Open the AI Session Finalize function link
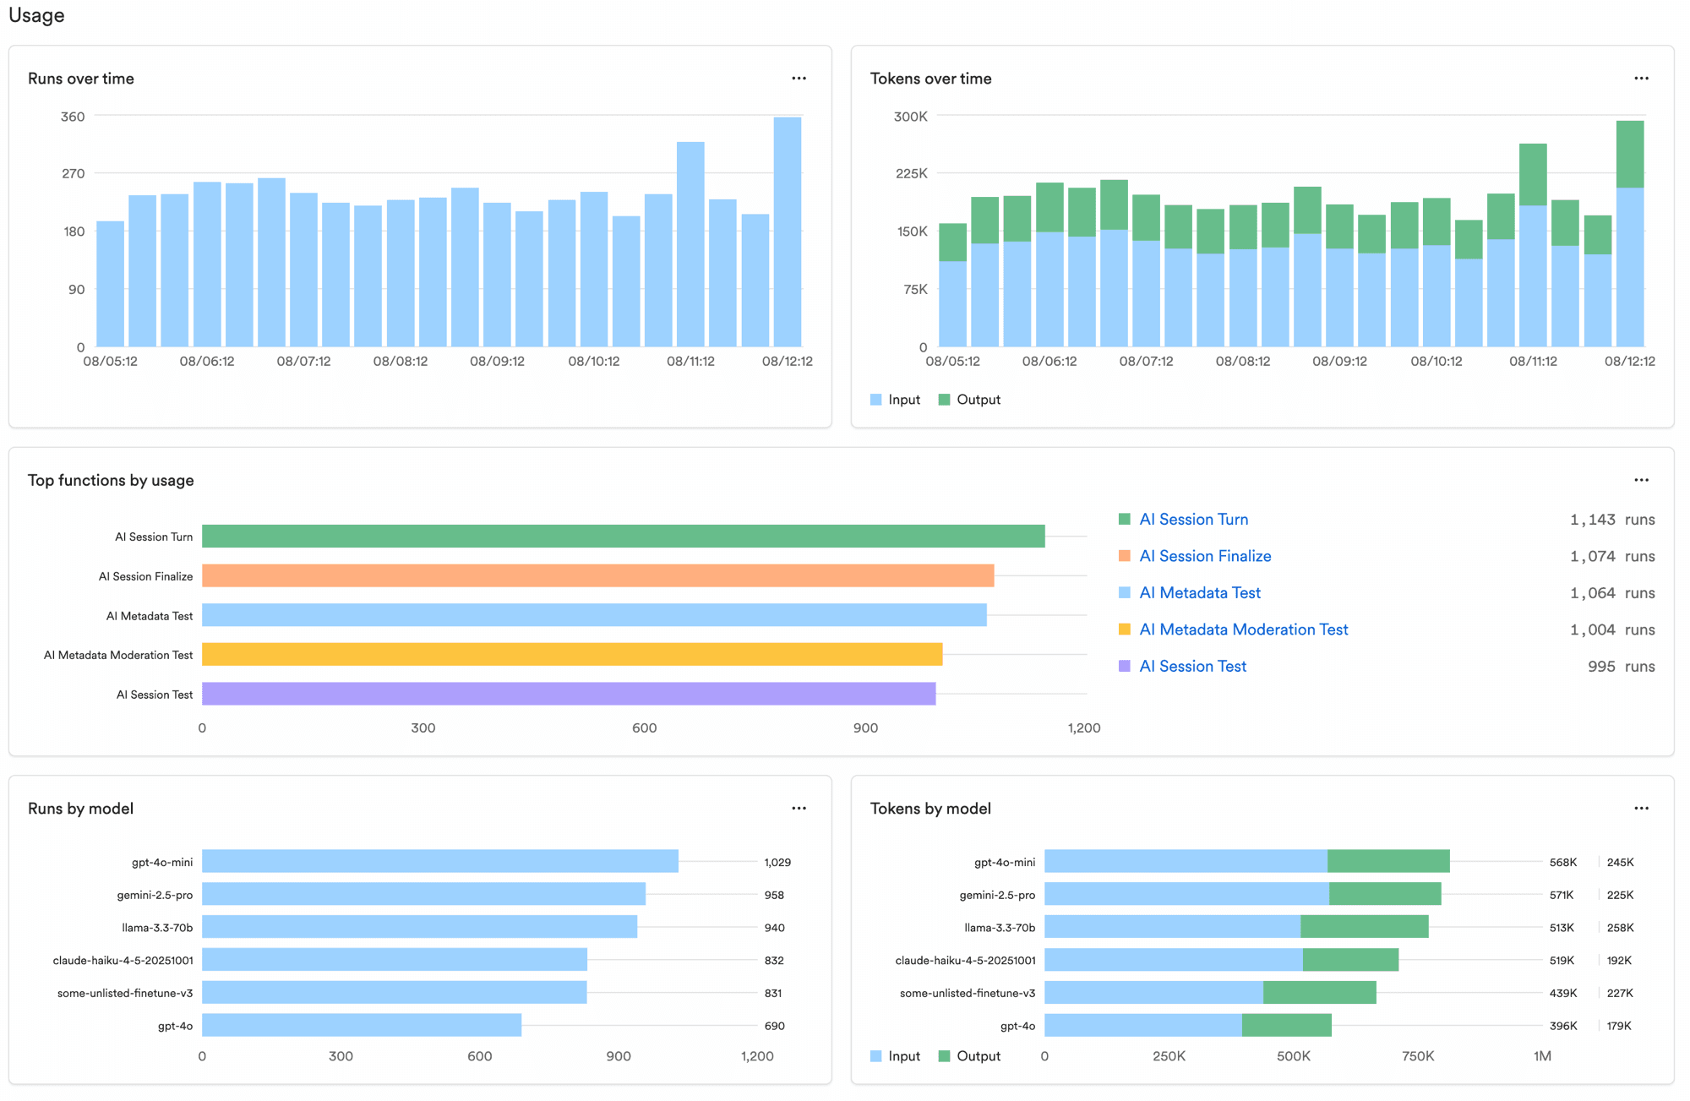 (1205, 556)
